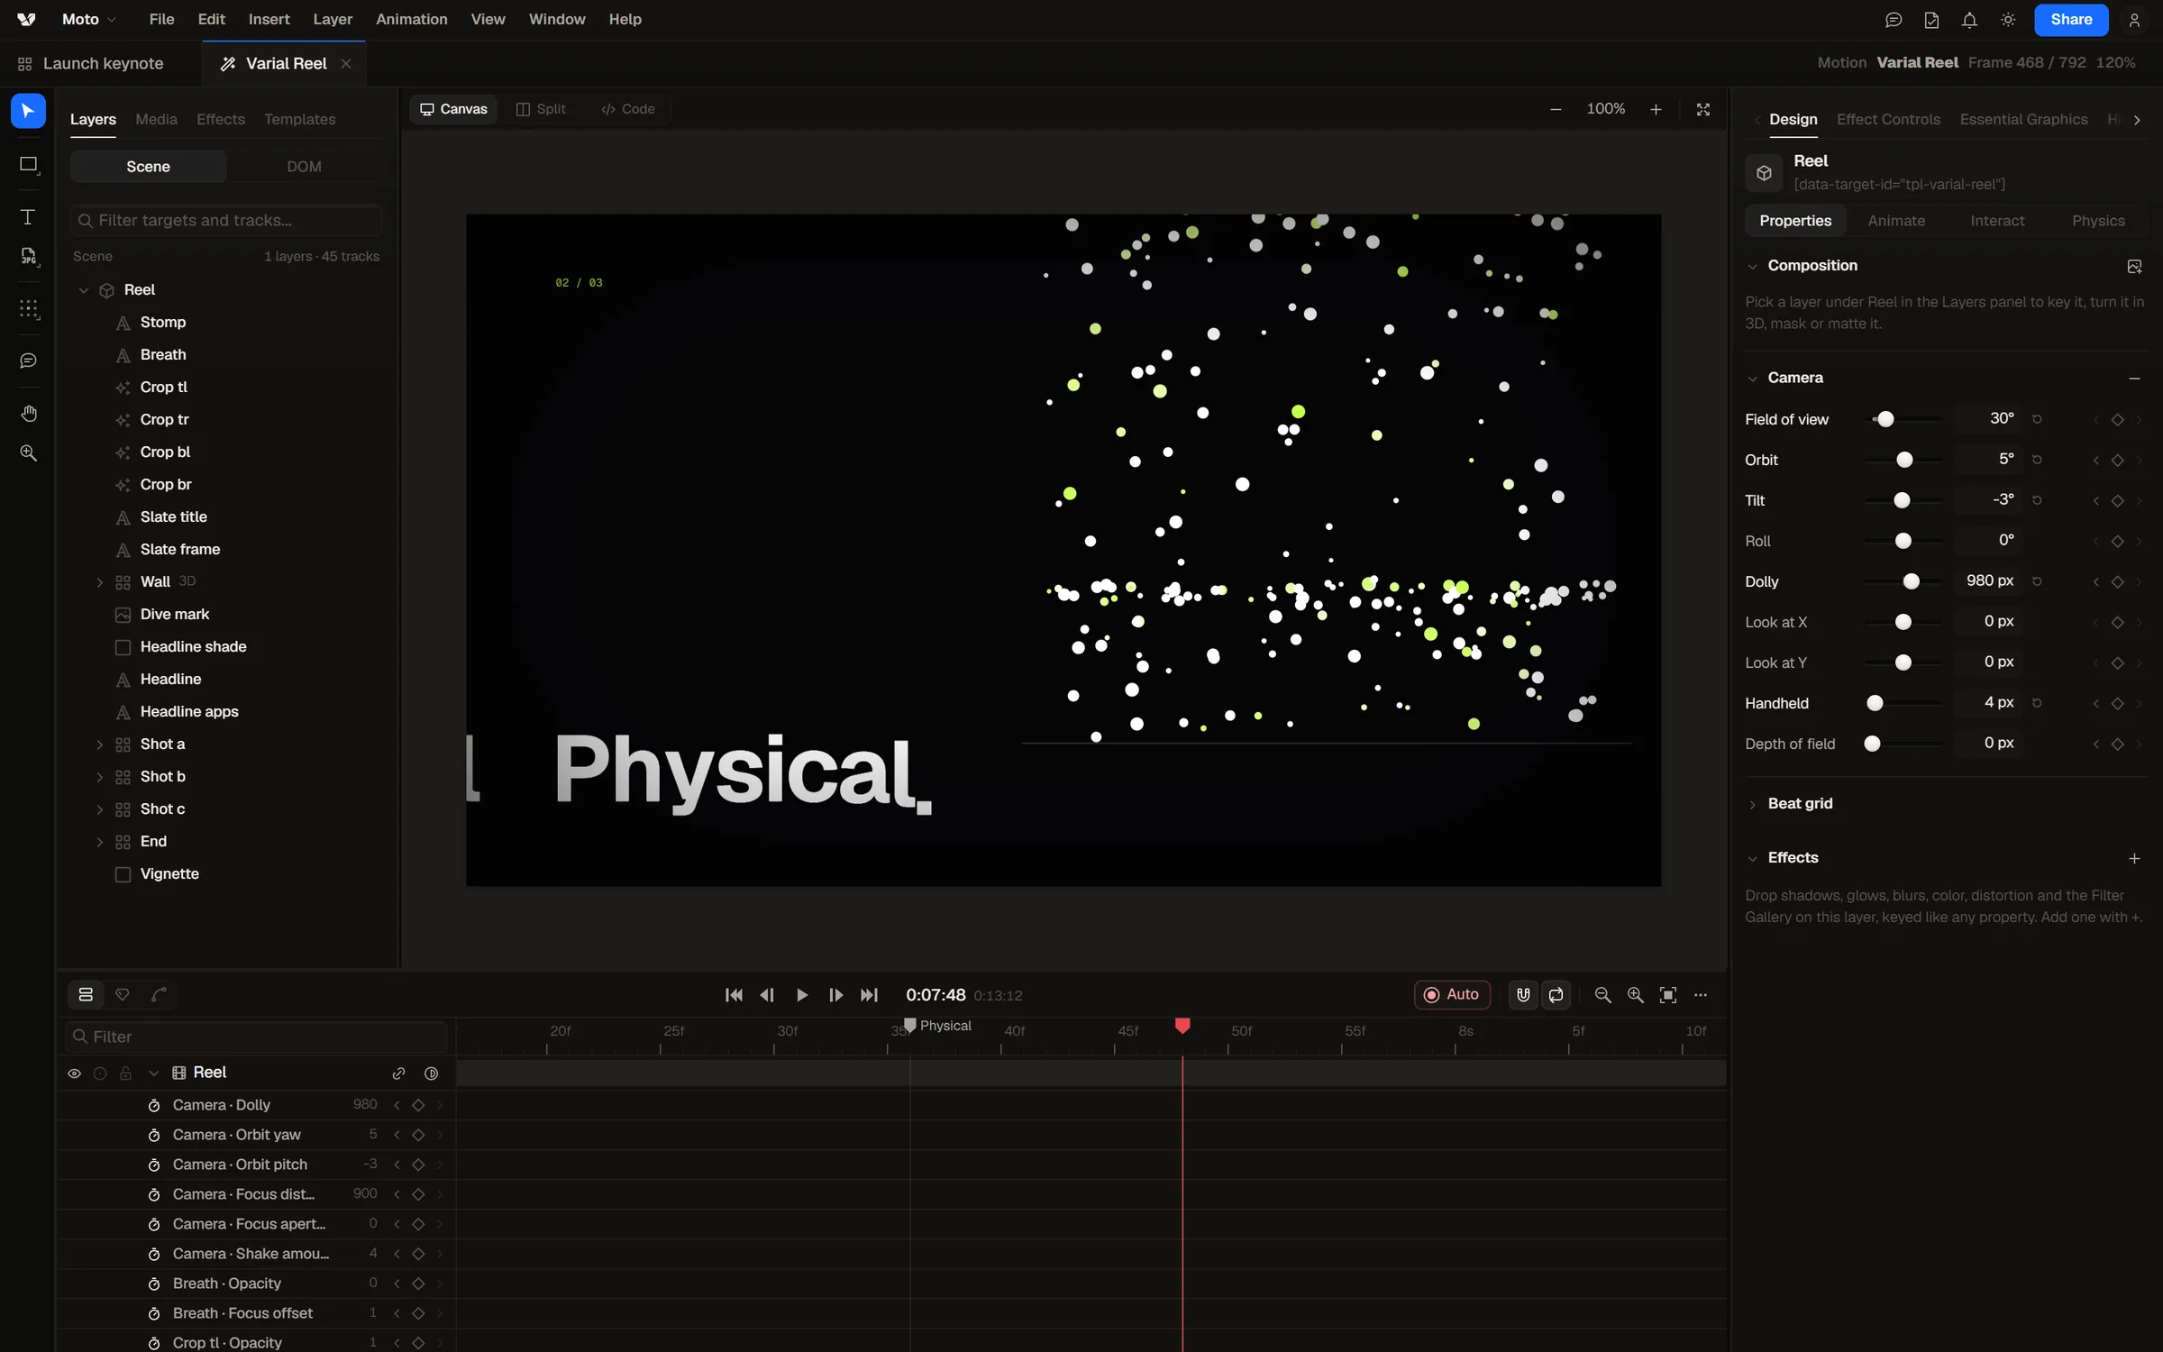2163x1352 pixels.
Task: Adjust the Field of view slider
Action: tap(1904, 419)
